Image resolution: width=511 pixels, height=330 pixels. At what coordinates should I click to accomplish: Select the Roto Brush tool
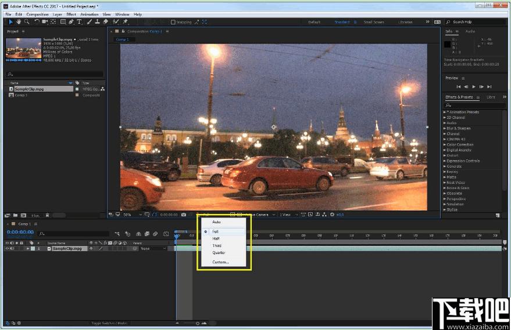pyautogui.click(x=115, y=22)
